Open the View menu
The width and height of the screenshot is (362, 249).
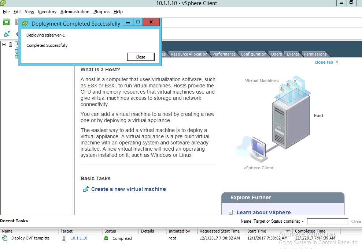point(30,12)
